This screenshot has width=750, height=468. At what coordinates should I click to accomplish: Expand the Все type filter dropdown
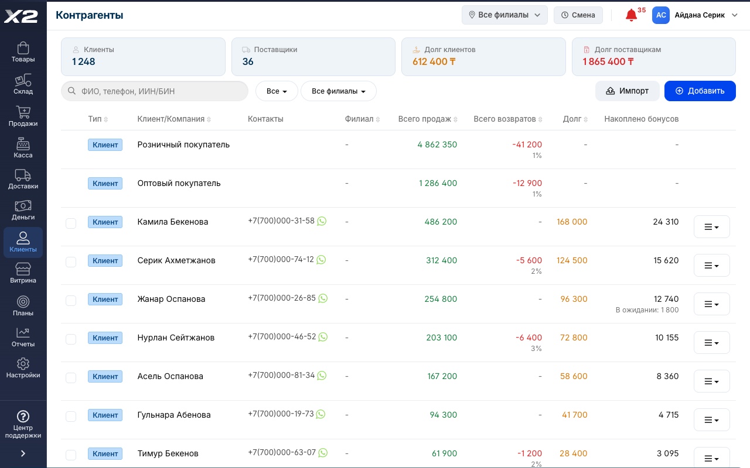277,91
